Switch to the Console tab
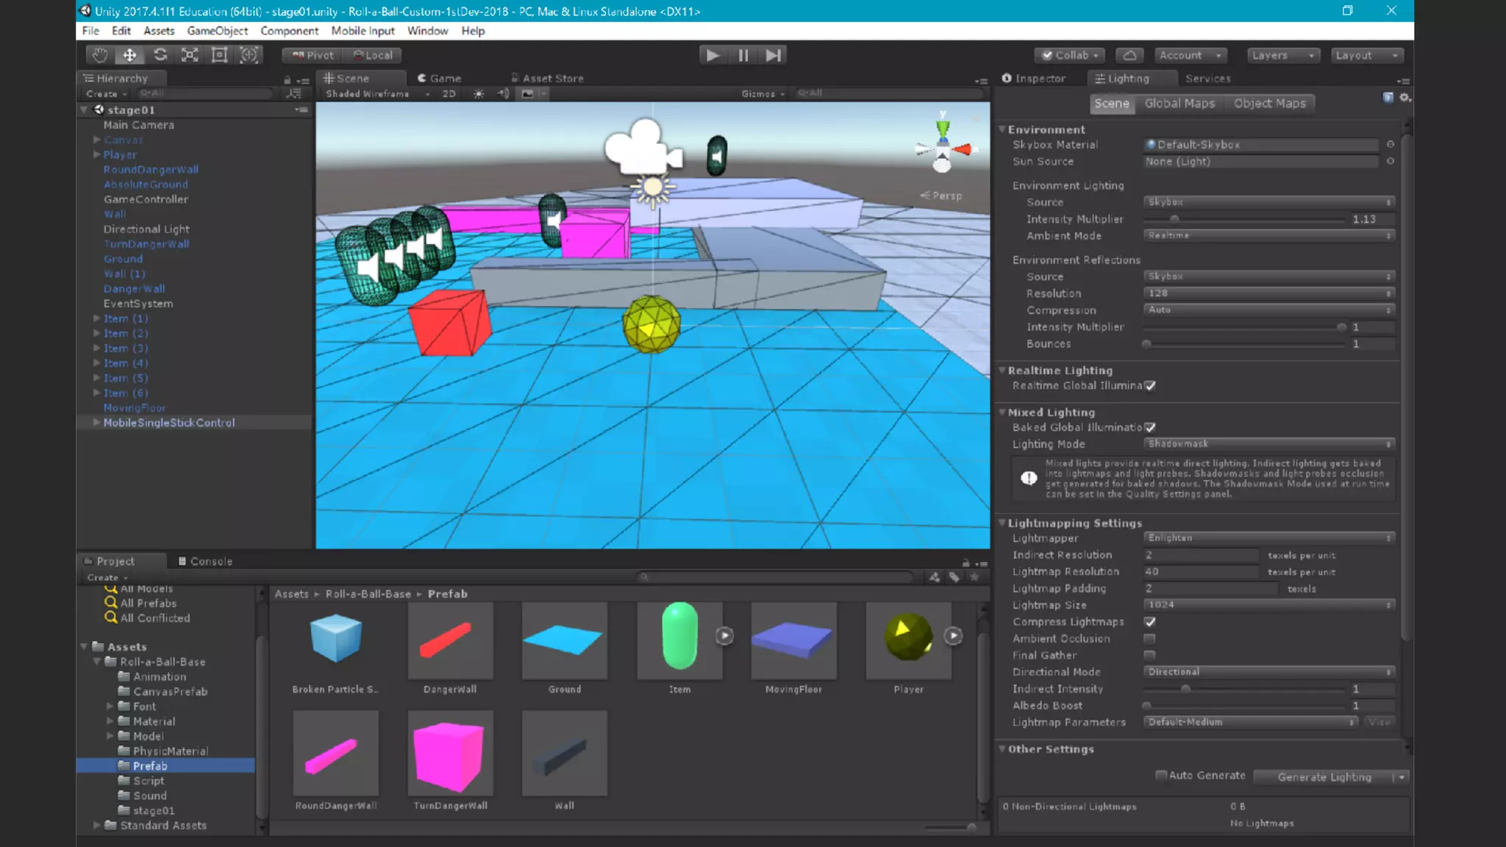Screen dimensions: 1506x847 pyautogui.click(x=205, y=561)
